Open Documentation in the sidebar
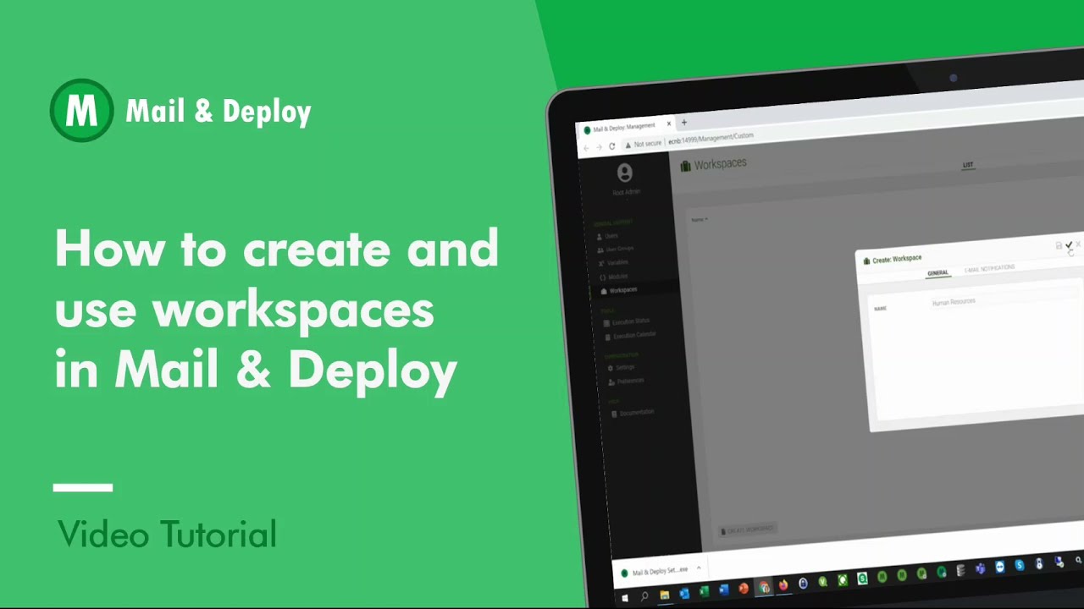Screen dimensions: 1084x609 coord(632,413)
